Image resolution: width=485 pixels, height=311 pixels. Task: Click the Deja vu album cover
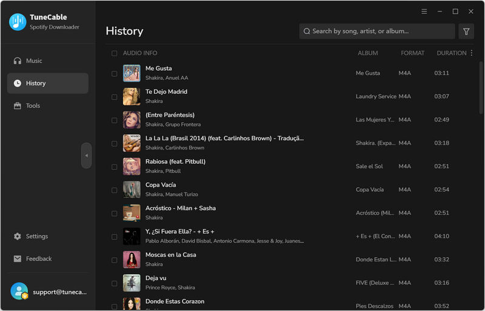click(x=132, y=283)
